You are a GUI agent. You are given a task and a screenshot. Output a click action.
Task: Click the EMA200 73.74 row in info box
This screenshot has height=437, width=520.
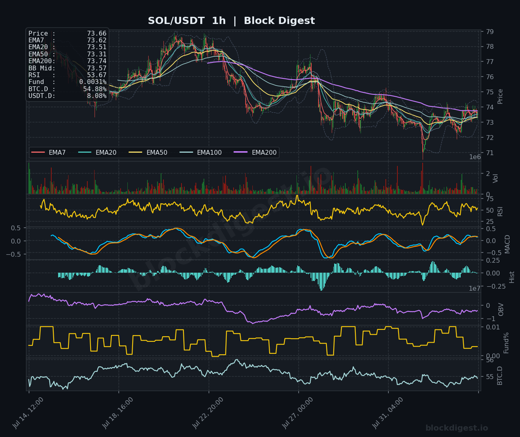click(x=67, y=61)
